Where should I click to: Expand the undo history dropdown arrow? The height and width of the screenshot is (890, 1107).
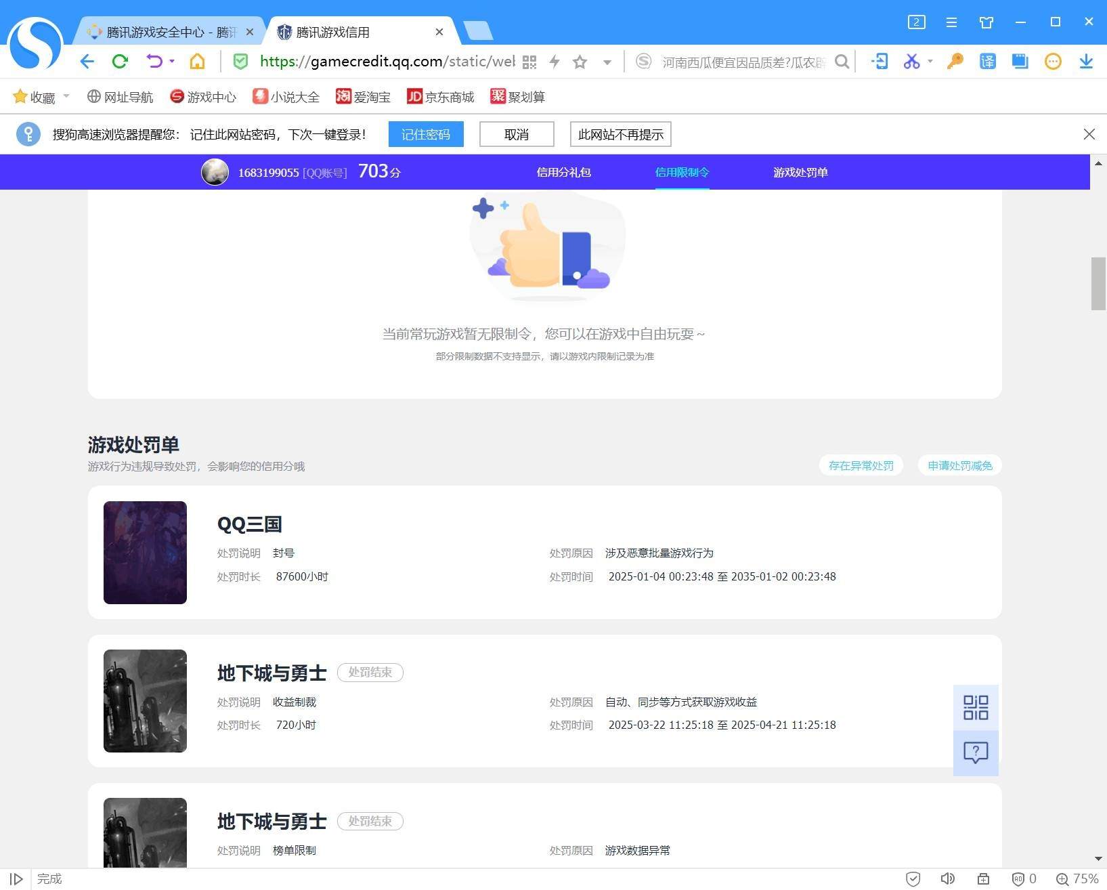(172, 61)
